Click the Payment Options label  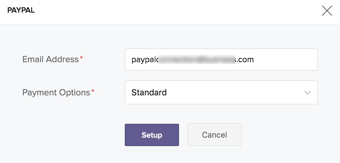pyautogui.click(x=56, y=92)
